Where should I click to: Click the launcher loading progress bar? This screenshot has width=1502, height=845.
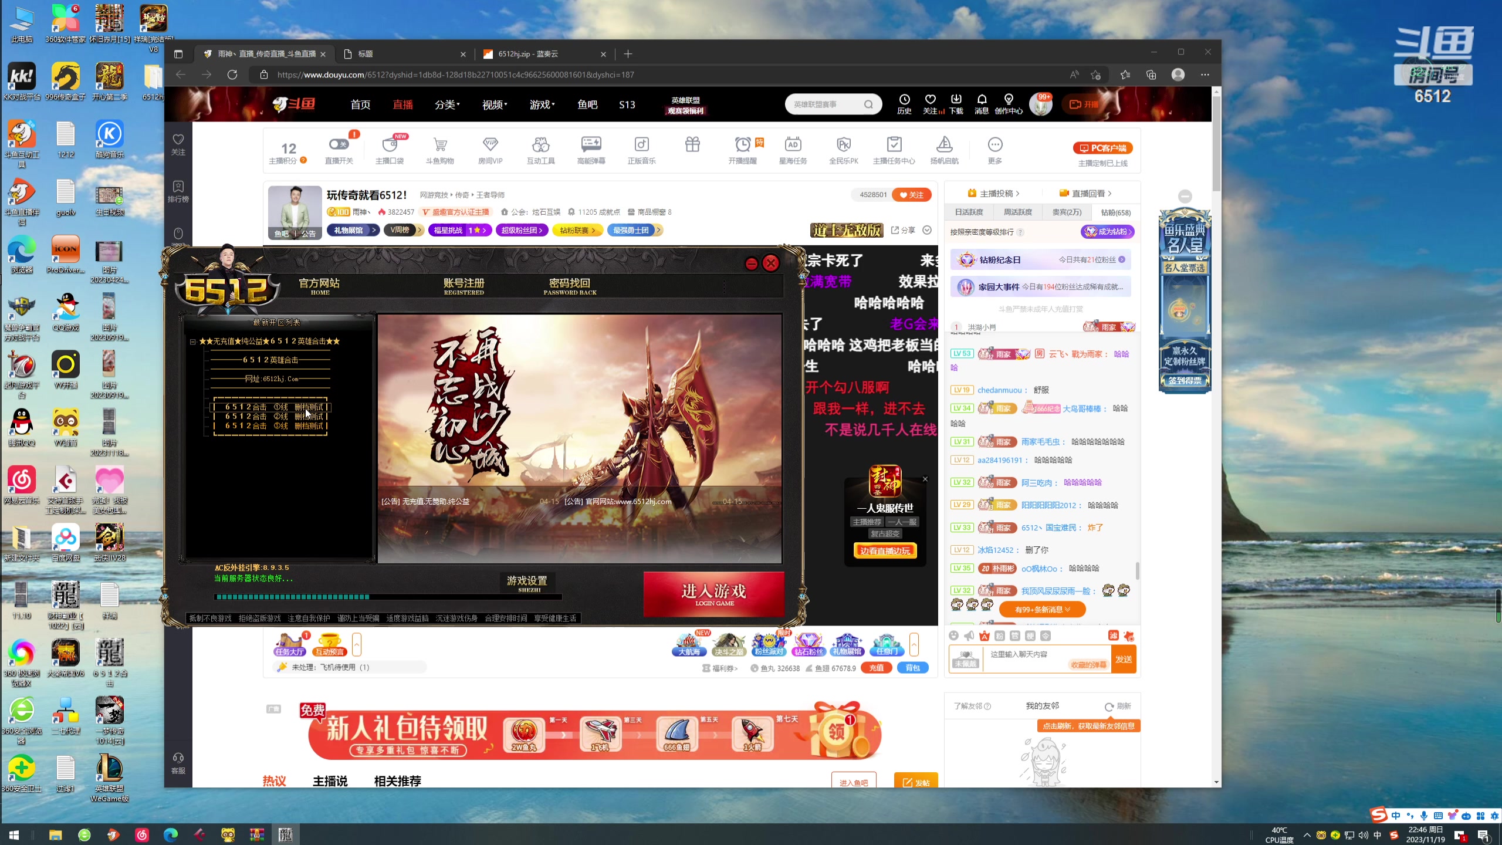387,597
